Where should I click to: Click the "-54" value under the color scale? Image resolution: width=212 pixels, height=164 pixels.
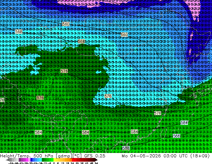click(11, 163)
